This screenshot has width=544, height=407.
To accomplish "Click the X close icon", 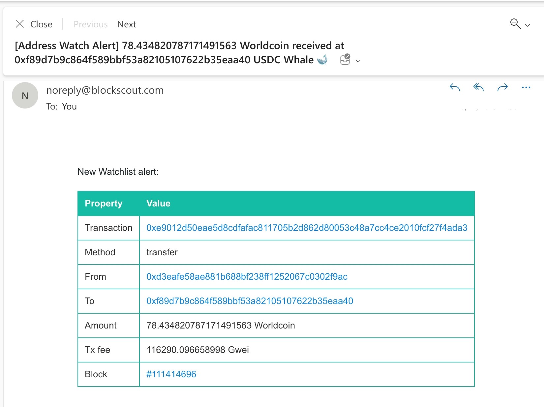I will click(20, 24).
